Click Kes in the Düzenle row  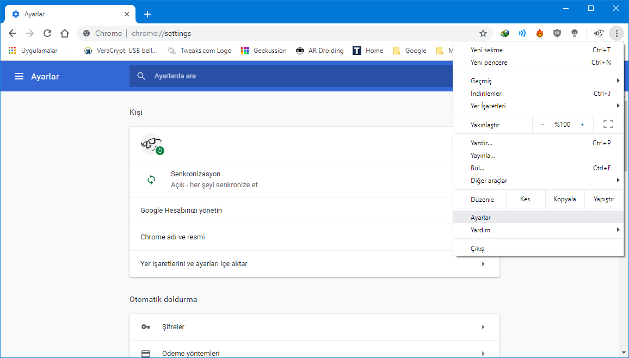[x=525, y=199]
